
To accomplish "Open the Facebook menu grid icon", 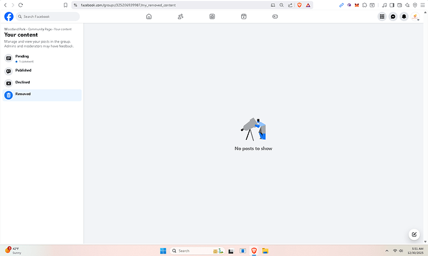I will 381,17.
